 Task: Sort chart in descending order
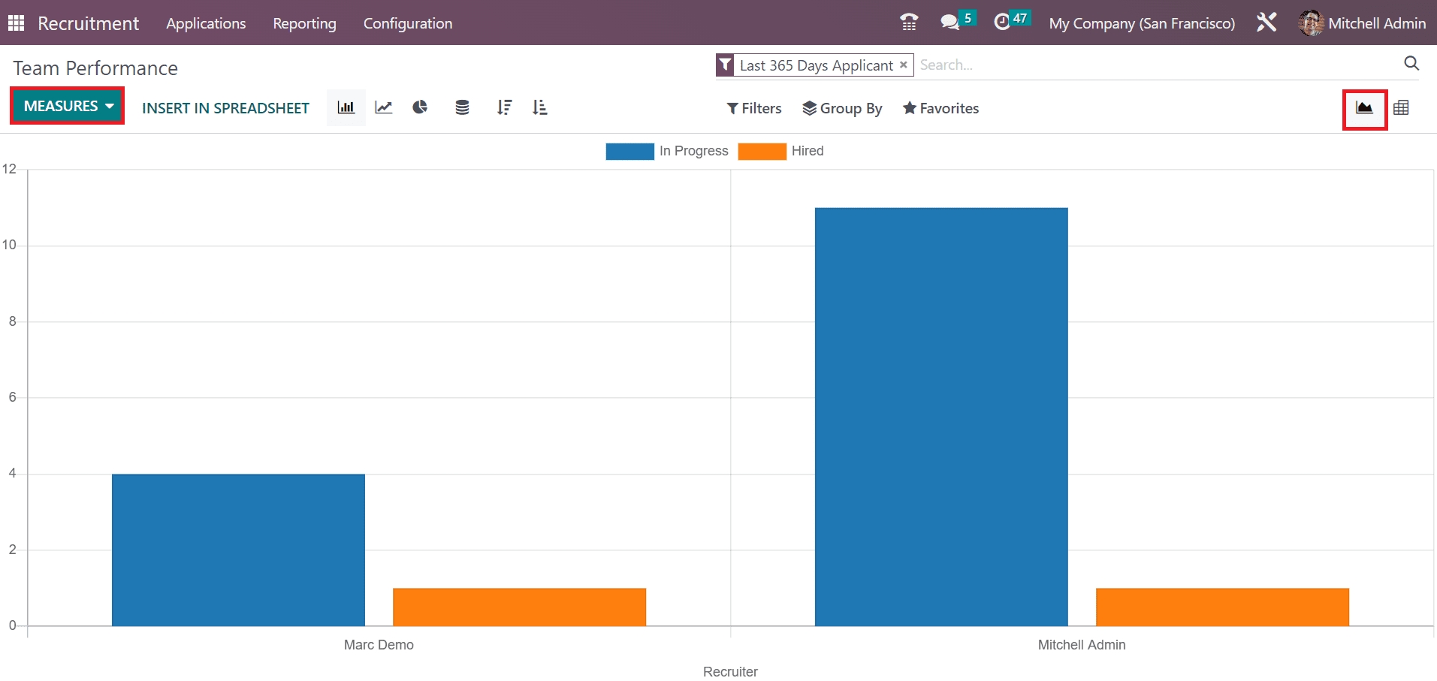click(x=504, y=107)
